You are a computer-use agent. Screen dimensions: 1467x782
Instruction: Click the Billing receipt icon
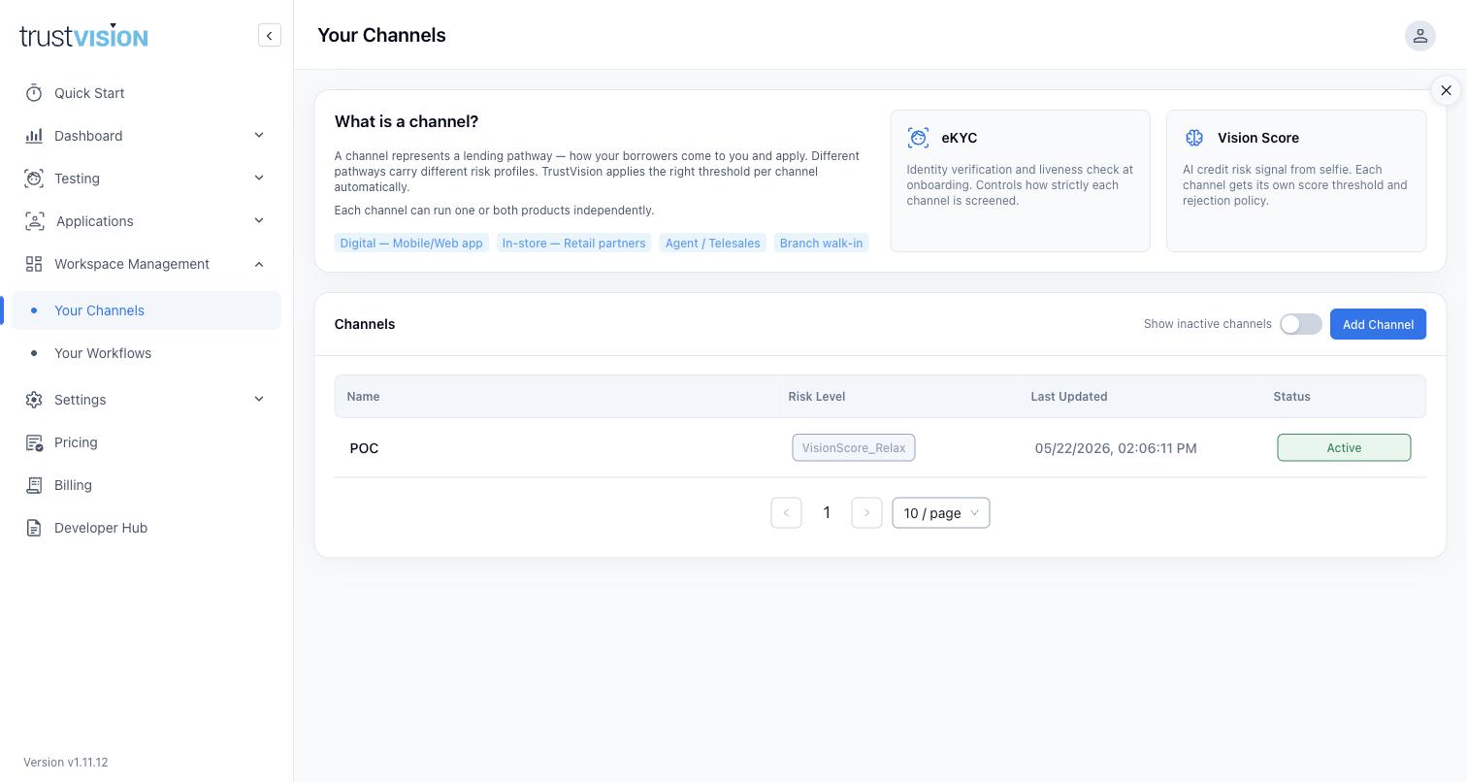[34, 485]
